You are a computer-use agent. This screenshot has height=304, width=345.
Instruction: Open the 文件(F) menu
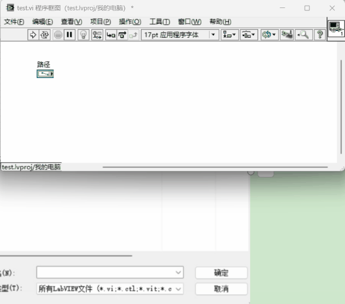(x=14, y=22)
